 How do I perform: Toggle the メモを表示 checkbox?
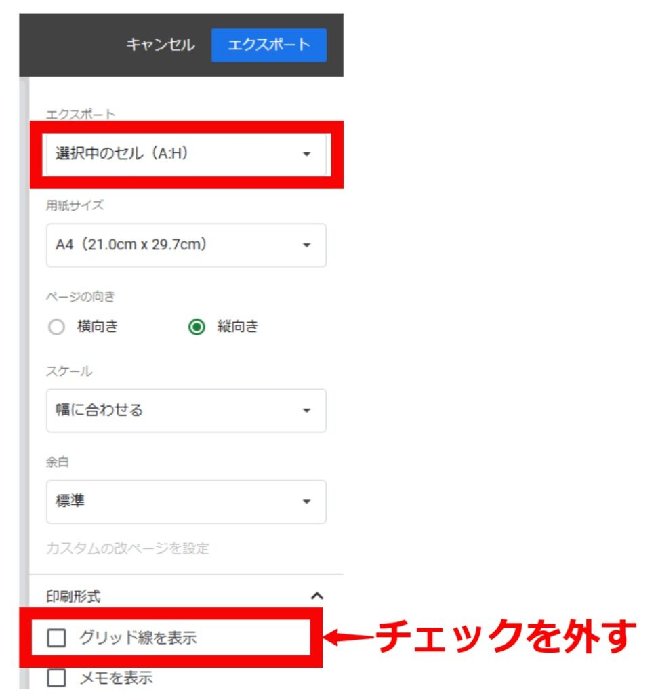[56, 677]
